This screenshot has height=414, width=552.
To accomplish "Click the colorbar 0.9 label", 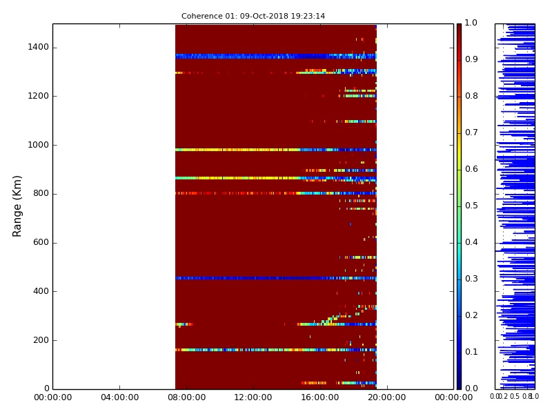I will tap(471, 59).
